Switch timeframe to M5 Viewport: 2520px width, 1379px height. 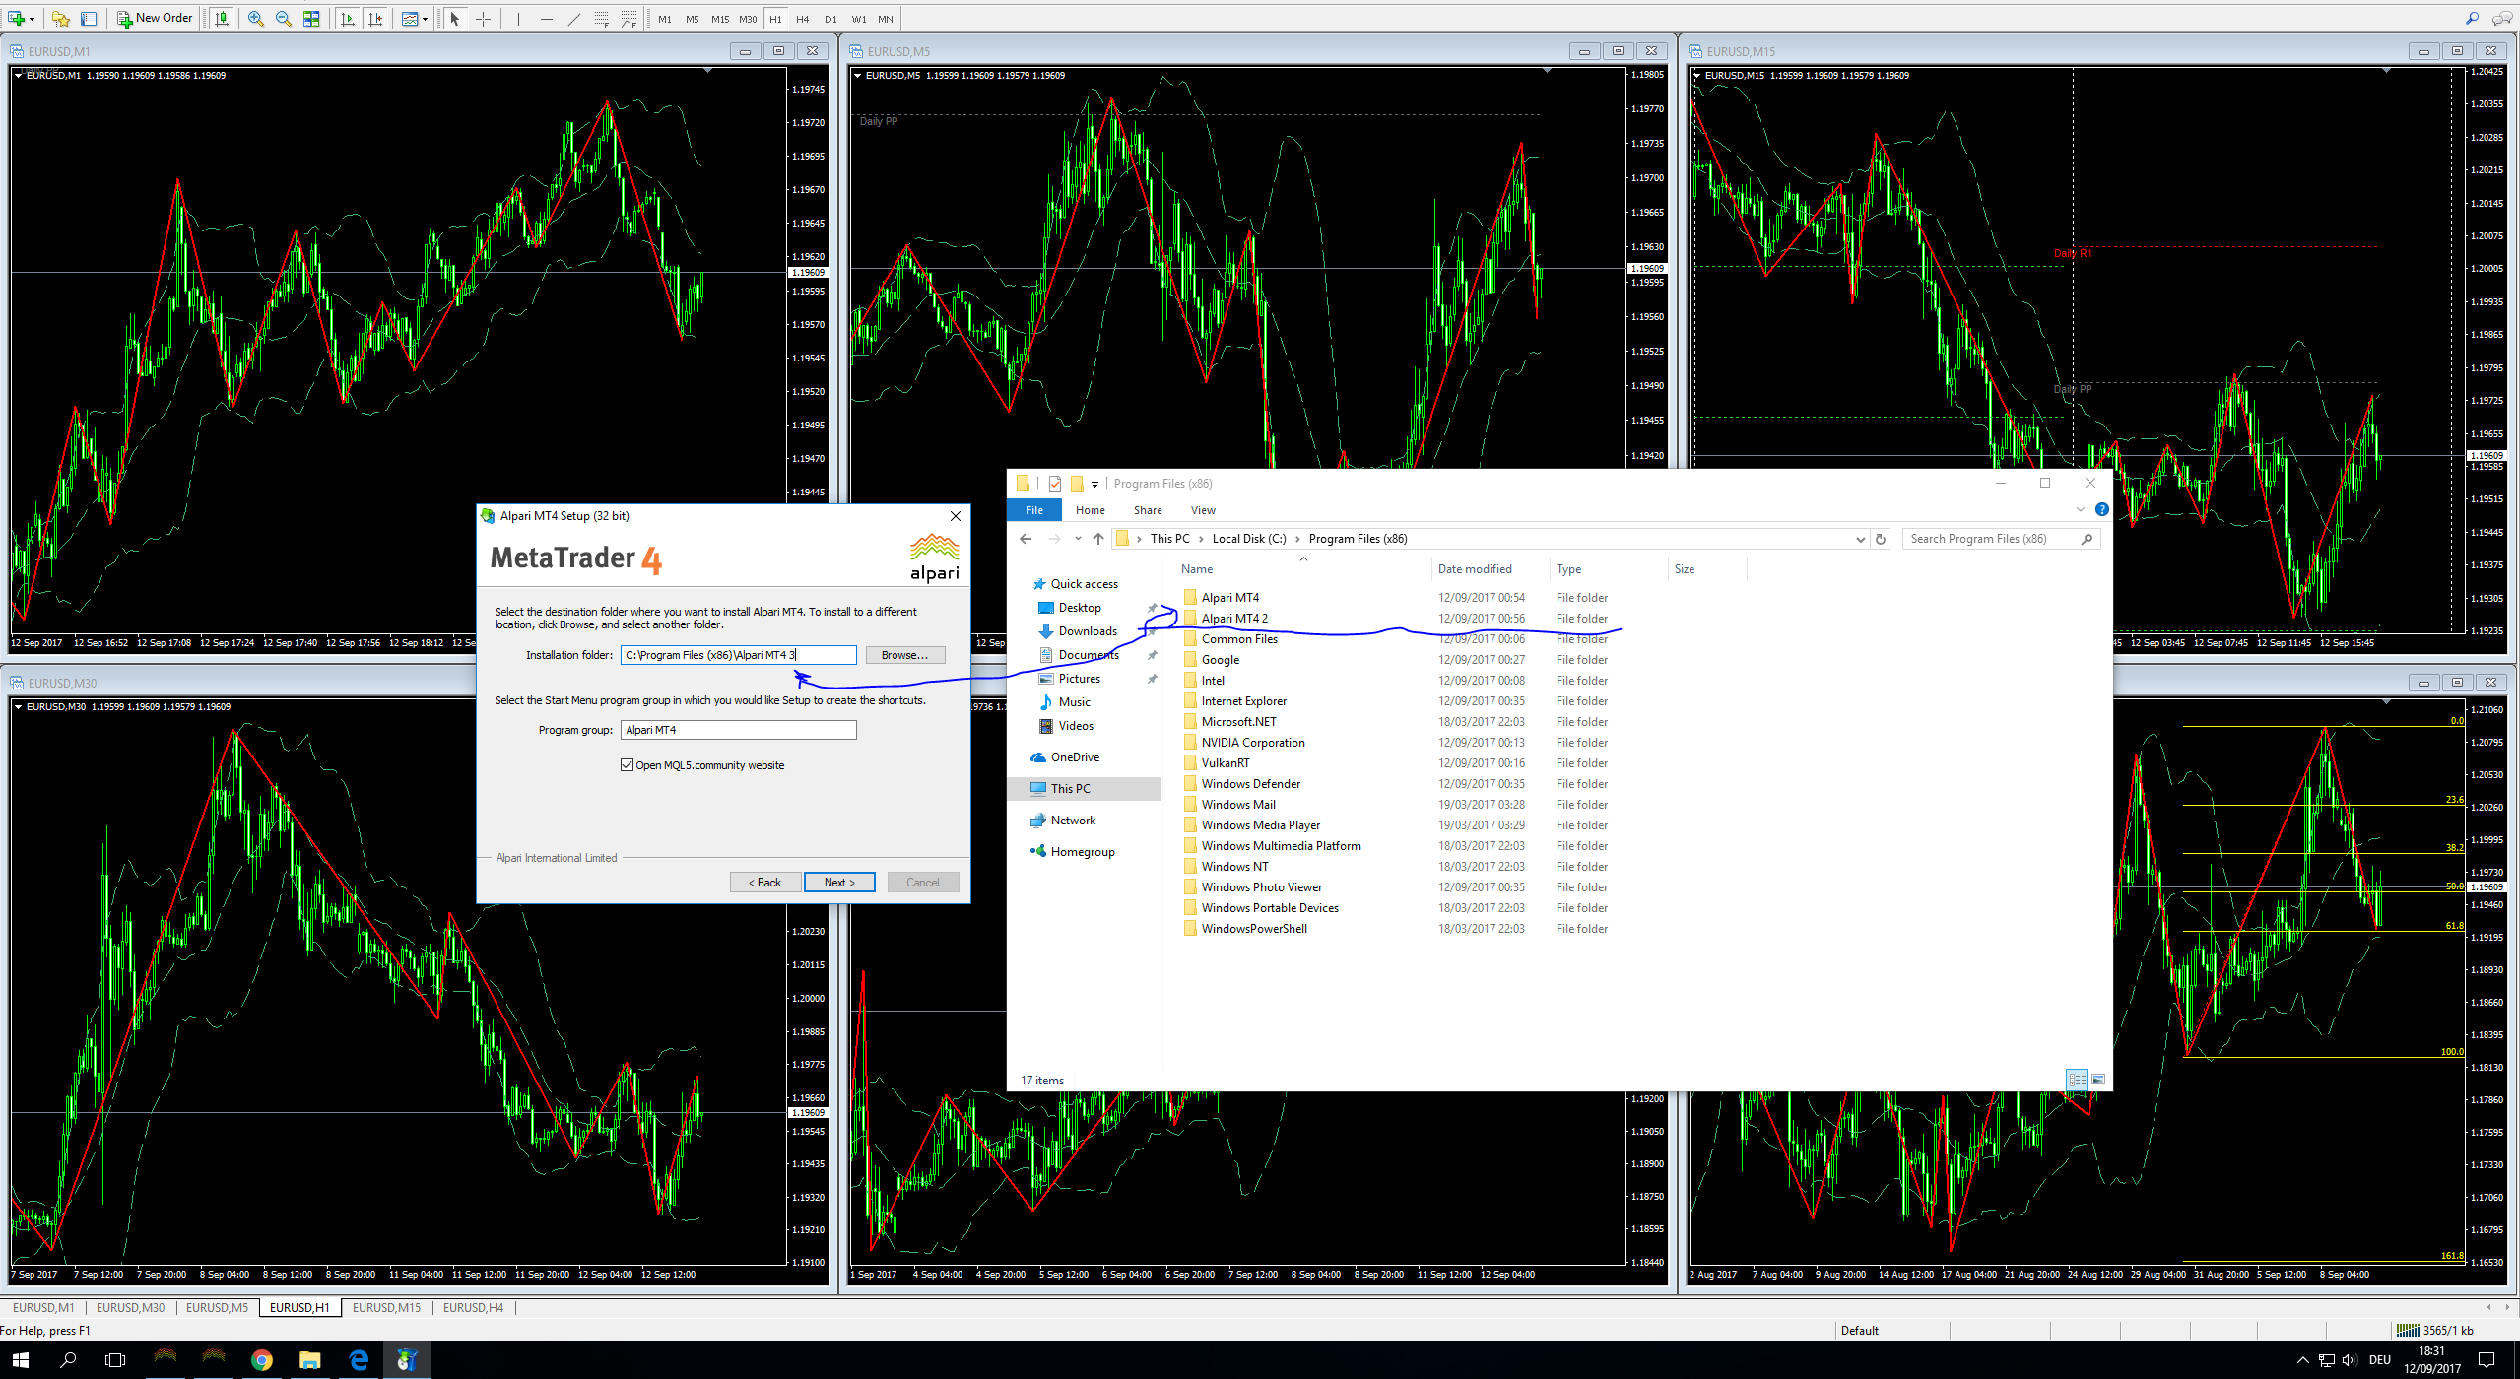(x=693, y=19)
